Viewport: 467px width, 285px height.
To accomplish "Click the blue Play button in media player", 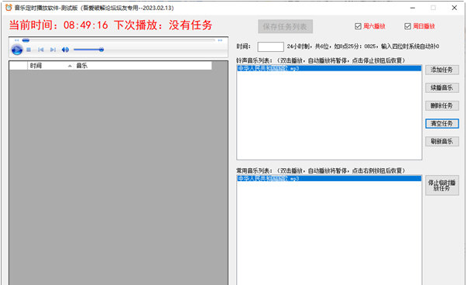I will [x=17, y=50].
